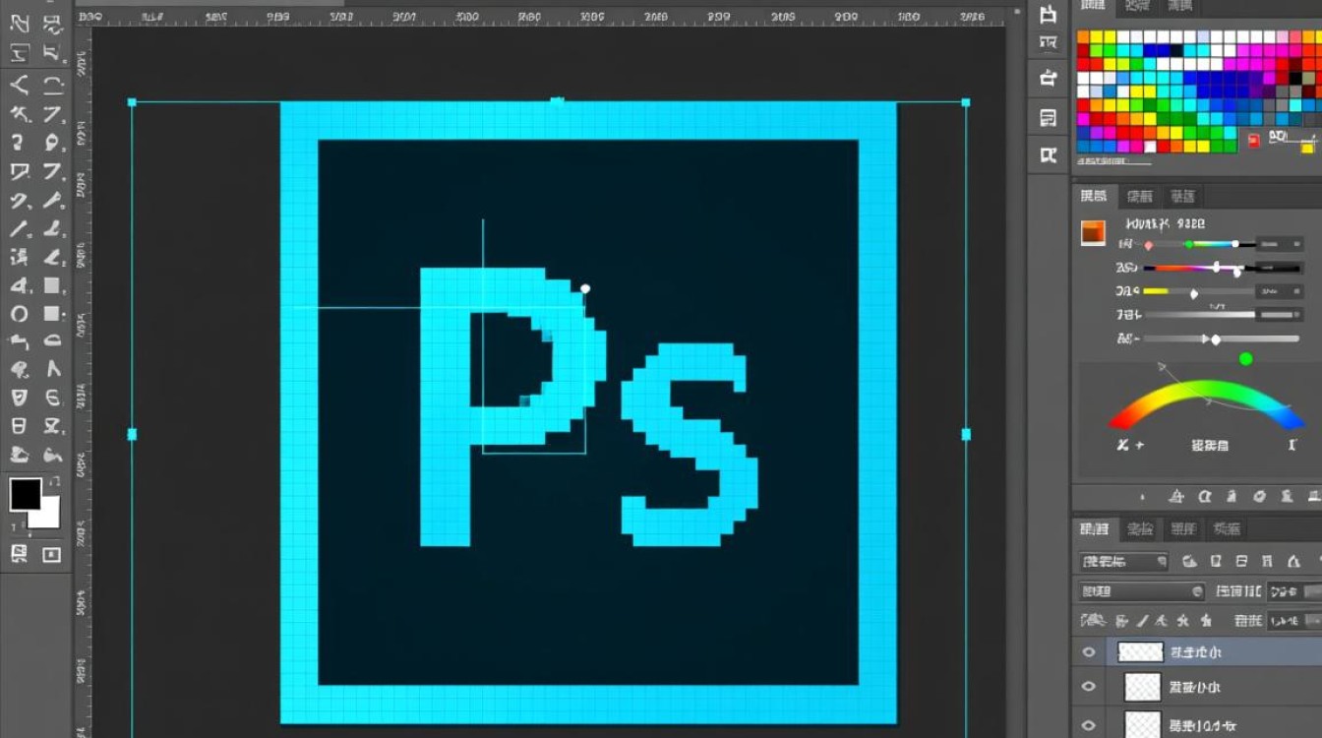The image size is (1322, 738).
Task: Select the highlighted top layer's thumbnail
Action: click(1141, 651)
